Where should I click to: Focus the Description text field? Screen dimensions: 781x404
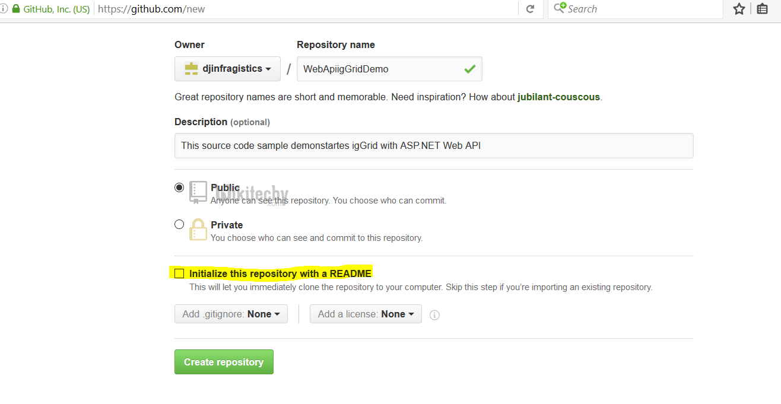click(x=433, y=145)
